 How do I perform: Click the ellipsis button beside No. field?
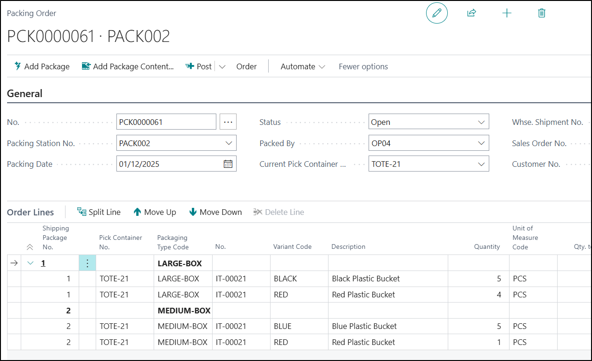click(x=228, y=122)
